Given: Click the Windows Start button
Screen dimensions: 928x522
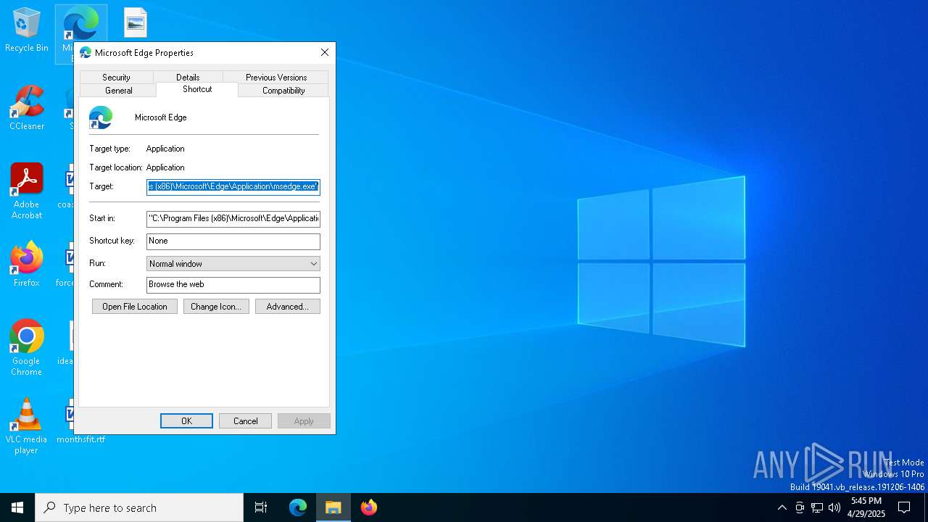Looking at the screenshot, I should 17,507.
